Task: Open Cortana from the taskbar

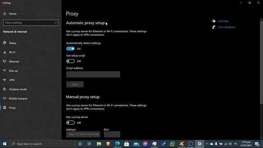Action: (x=80, y=144)
